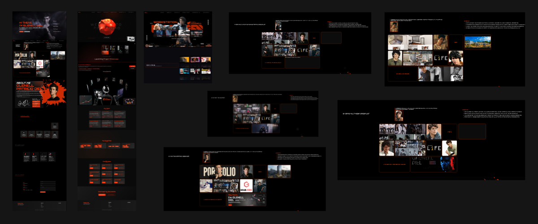Image resolution: width=538 pixels, height=224 pixels.
Task: Select the LIFE tile in the middle-center frame
Action: pyautogui.click(x=266, y=119)
